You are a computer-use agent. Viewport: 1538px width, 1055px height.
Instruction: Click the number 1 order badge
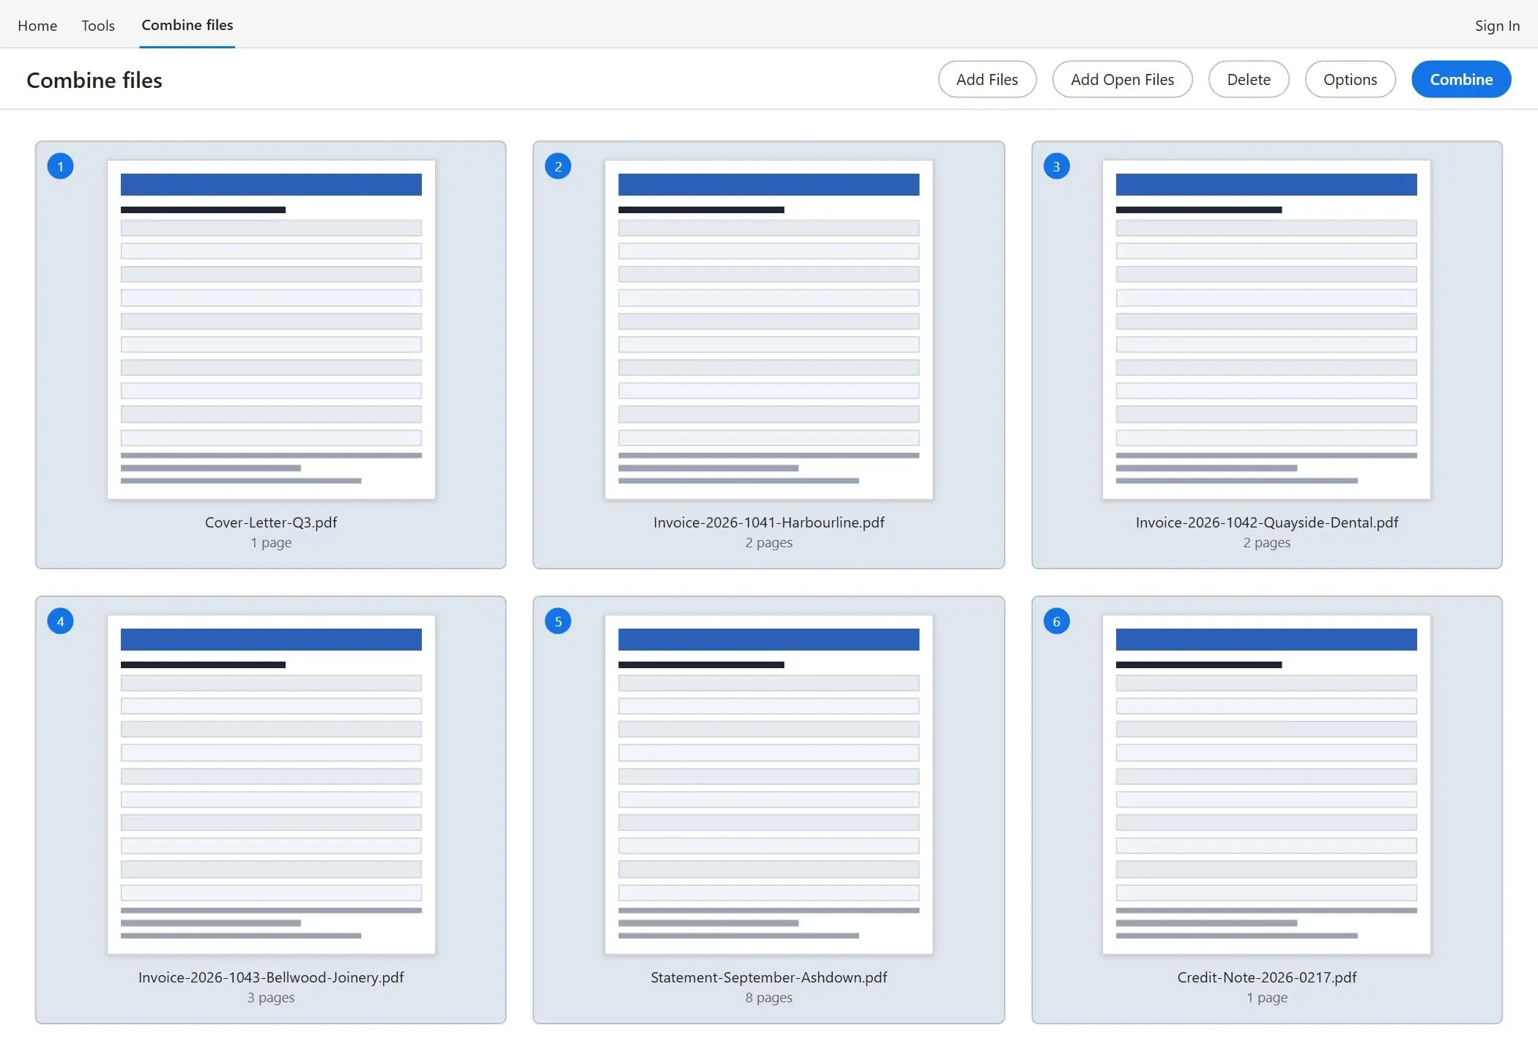click(60, 166)
